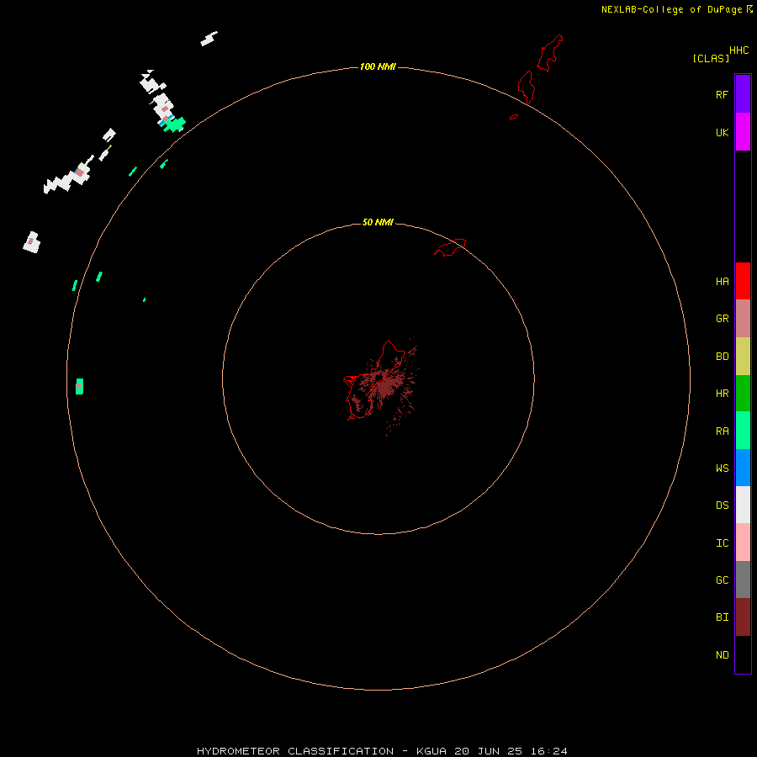Image resolution: width=757 pixels, height=757 pixels.
Task: Click the DS white legend swatch
Action: [743, 505]
